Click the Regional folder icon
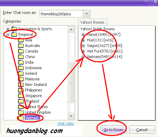This screenshot has height=137, width=158. click(x=14, y=34)
